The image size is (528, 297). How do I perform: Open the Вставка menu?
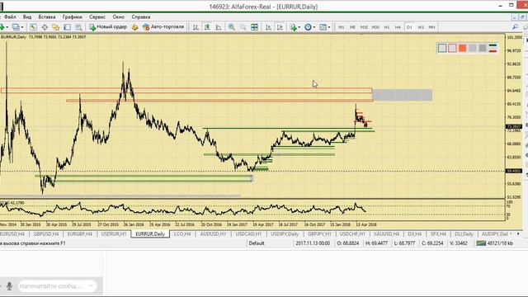click(x=47, y=16)
